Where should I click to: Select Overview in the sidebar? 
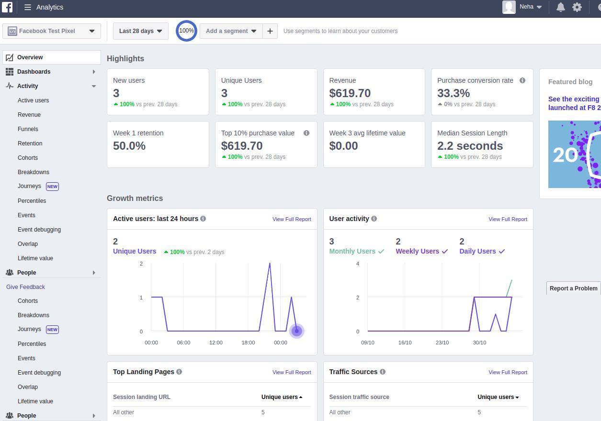pos(52,57)
